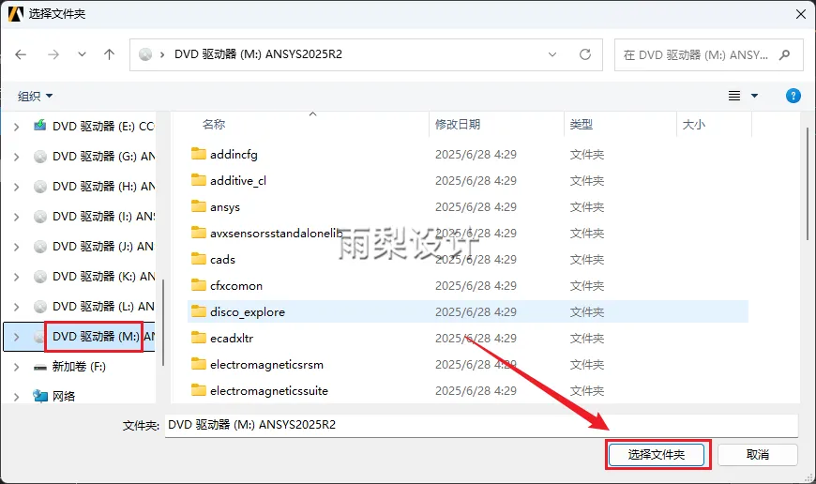The width and height of the screenshot is (816, 484).
Task: Expand DVD 驱动器 (L:) tree node
Action: [16, 307]
